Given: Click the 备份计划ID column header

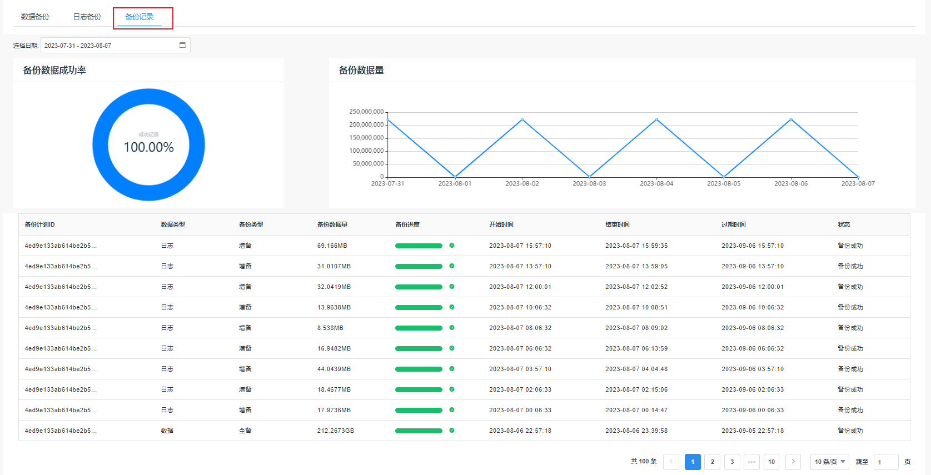Looking at the screenshot, I should click(39, 224).
